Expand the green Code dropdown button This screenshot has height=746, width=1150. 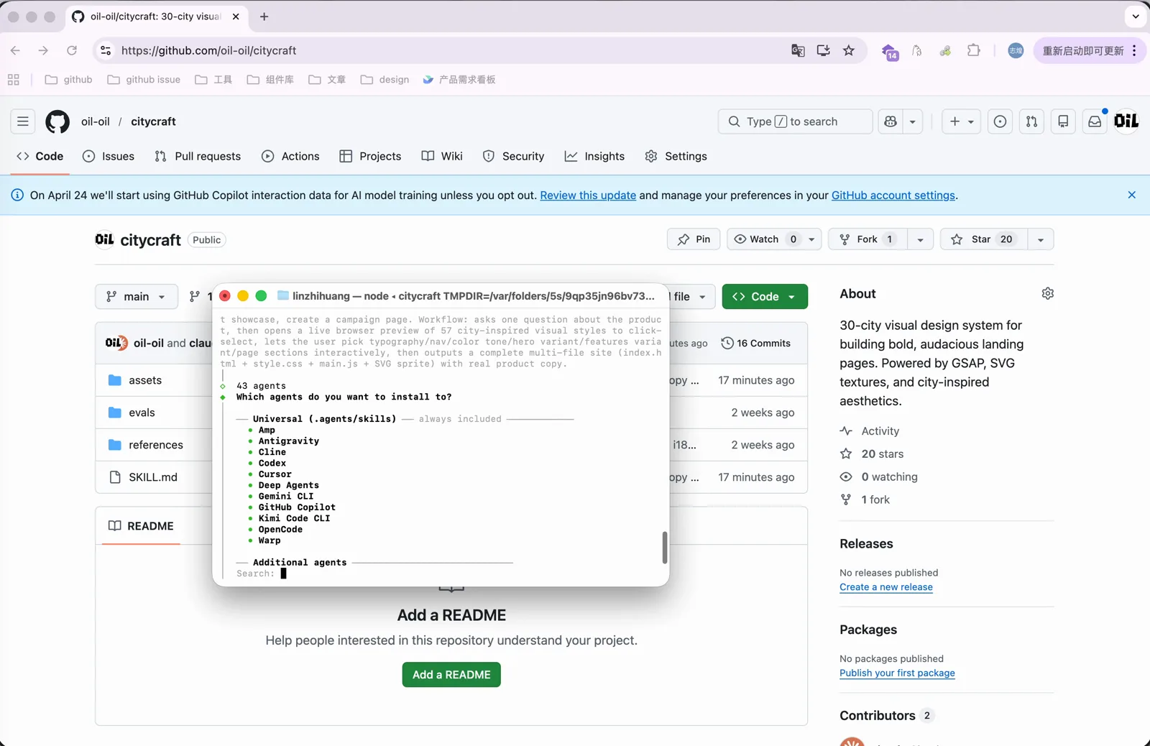pyautogui.click(x=765, y=296)
